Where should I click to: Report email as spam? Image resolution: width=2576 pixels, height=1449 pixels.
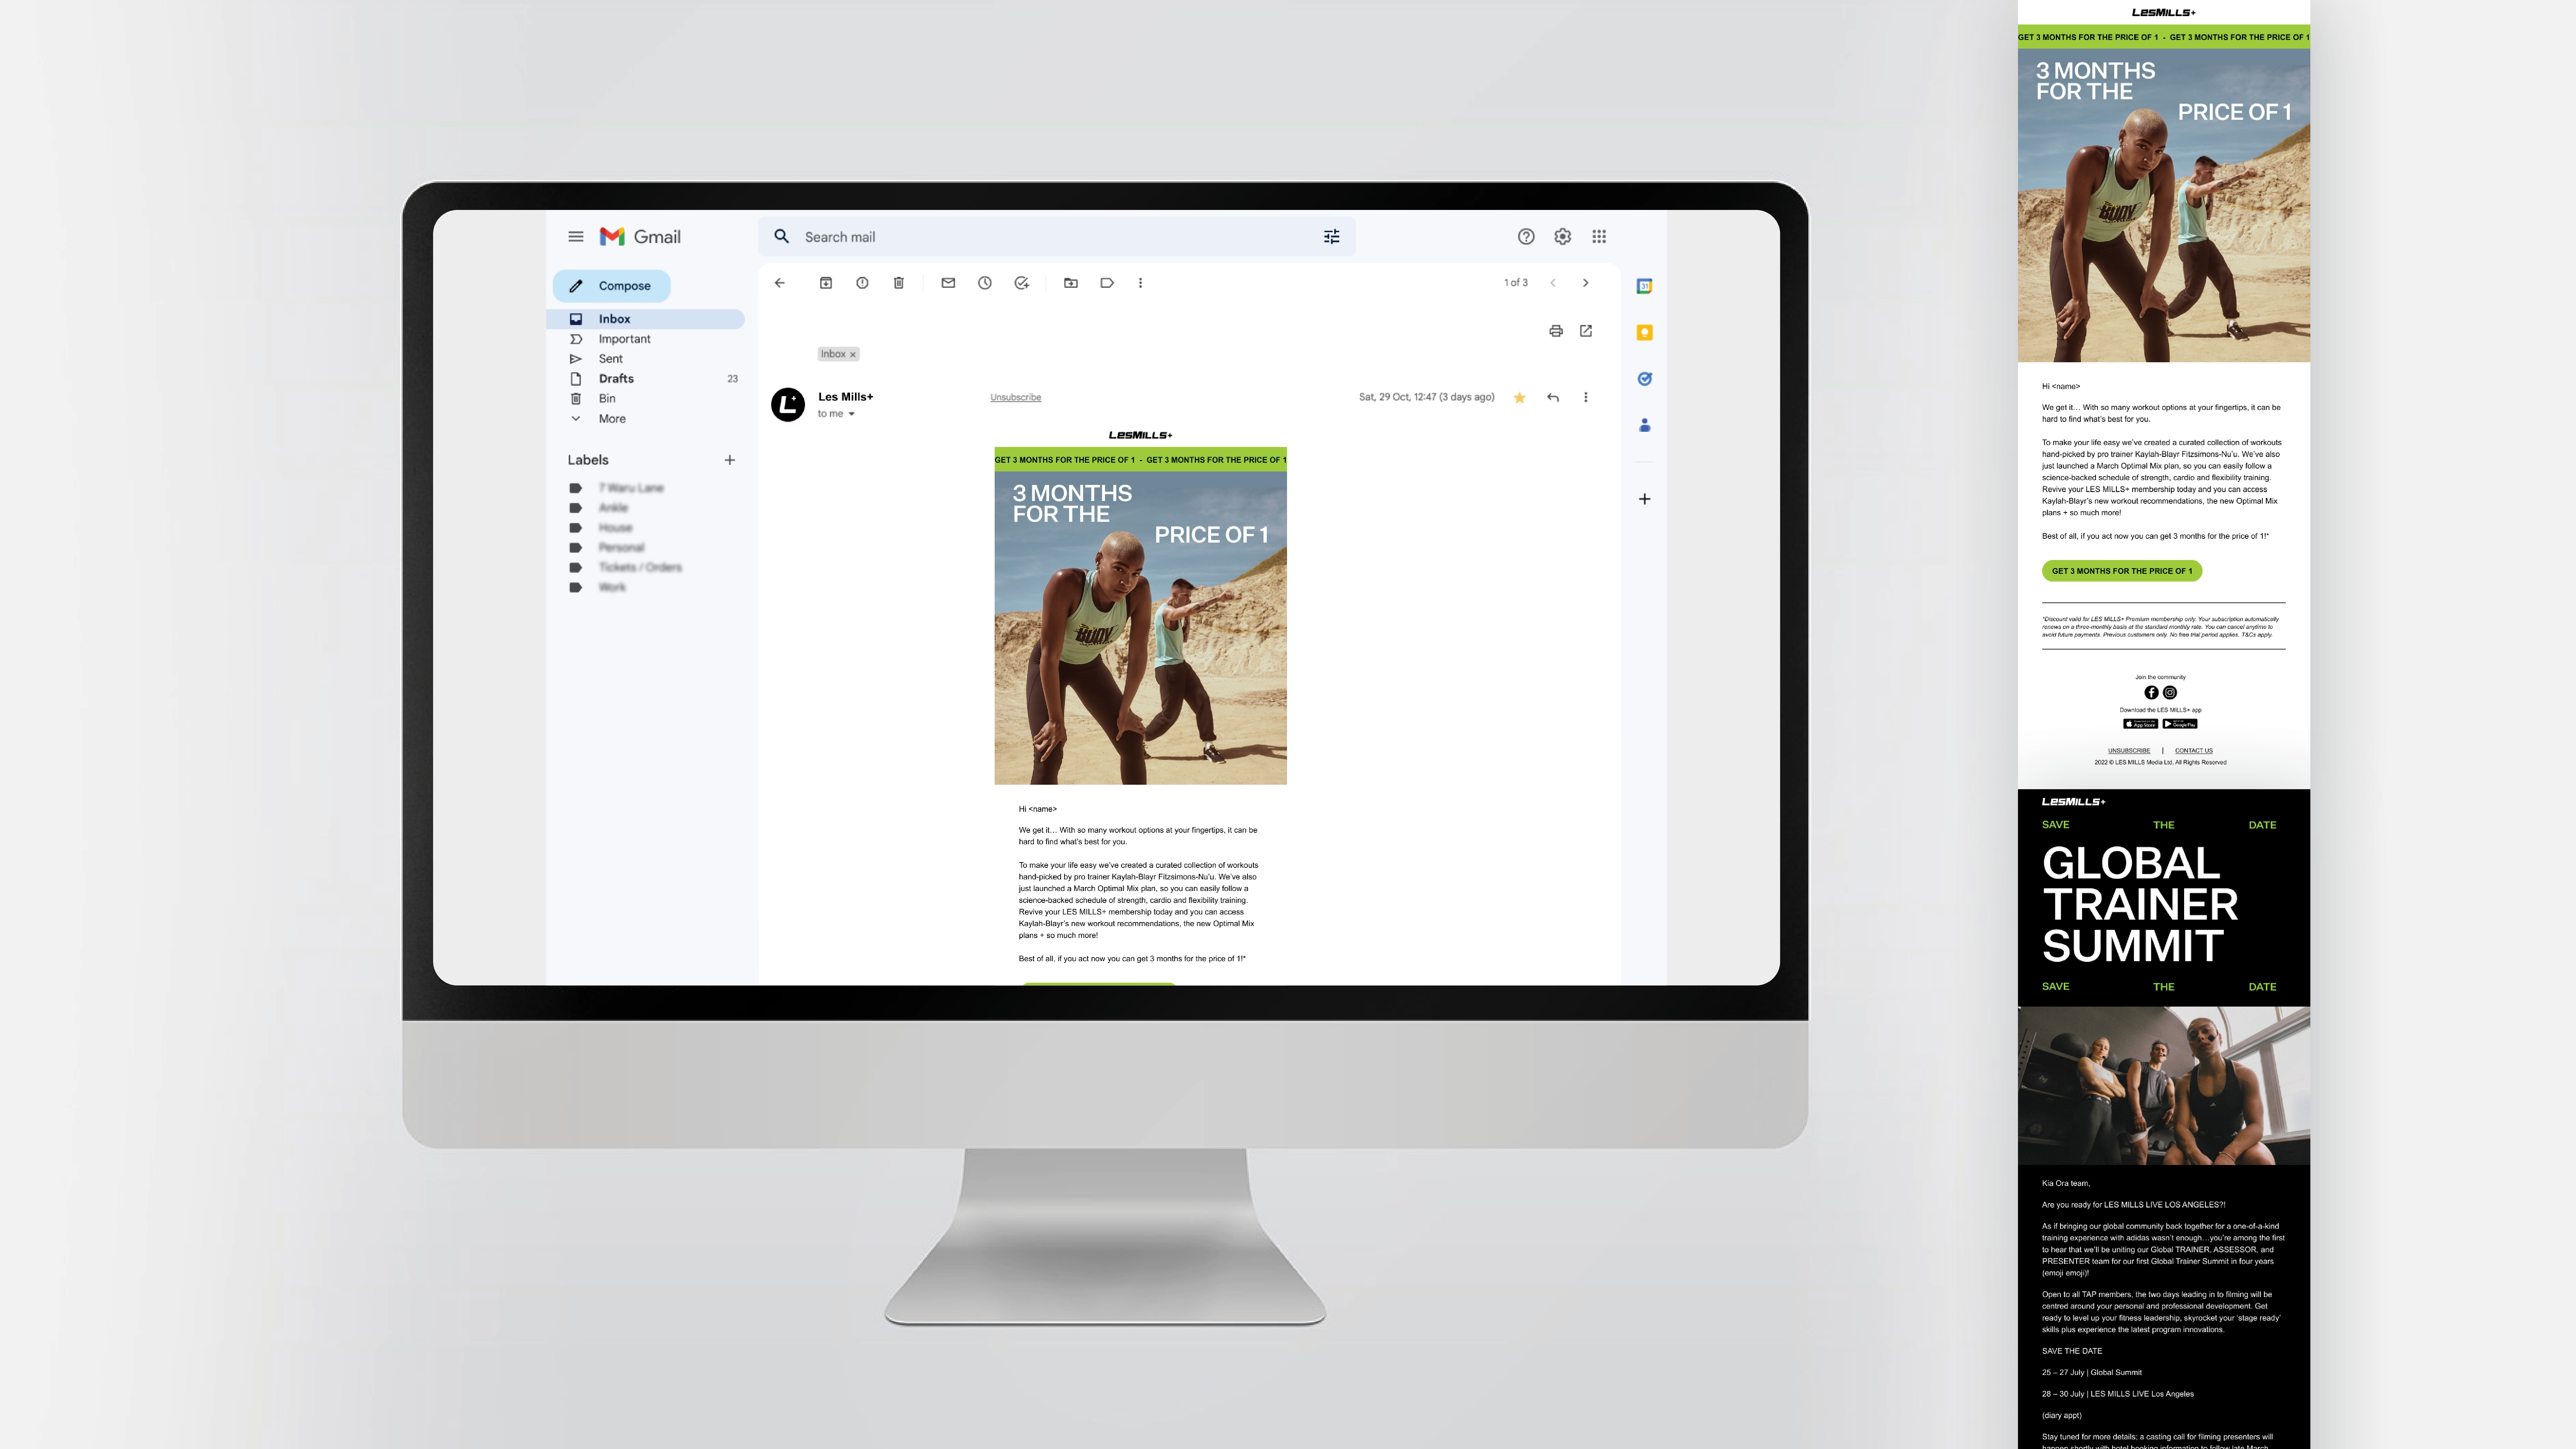pyautogui.click(x=862, y=283)
